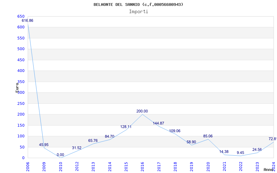
Task: Click the 85.06 data label
Action: click(x=208, y=136)
